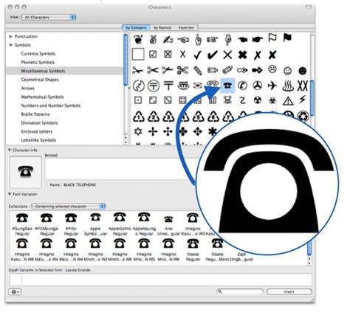Expand the Punctuation category
The width and height of the screenshot is (350, 315).
tap(10, 36)
